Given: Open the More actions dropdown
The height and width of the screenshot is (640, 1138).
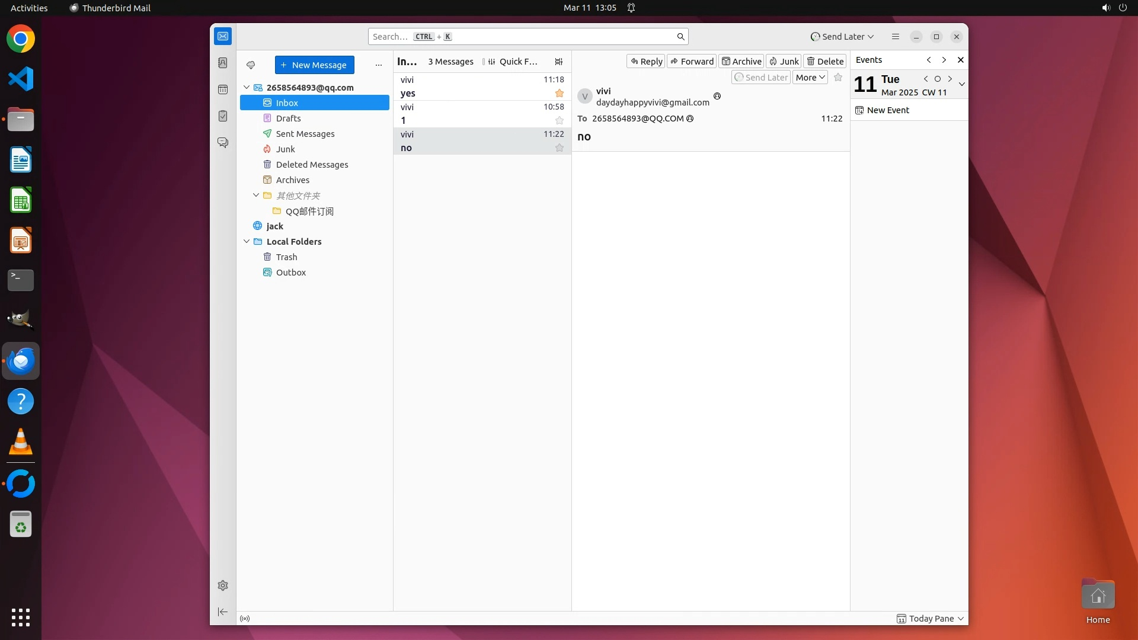Looking at the screenshot, I should (x=810, y=78).
